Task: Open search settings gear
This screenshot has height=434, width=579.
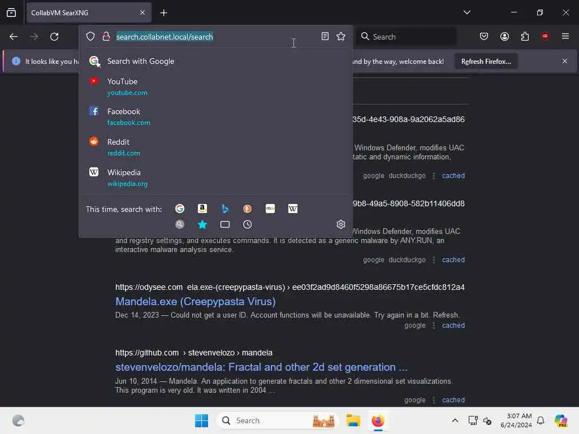Action: (x=341, y=224)
